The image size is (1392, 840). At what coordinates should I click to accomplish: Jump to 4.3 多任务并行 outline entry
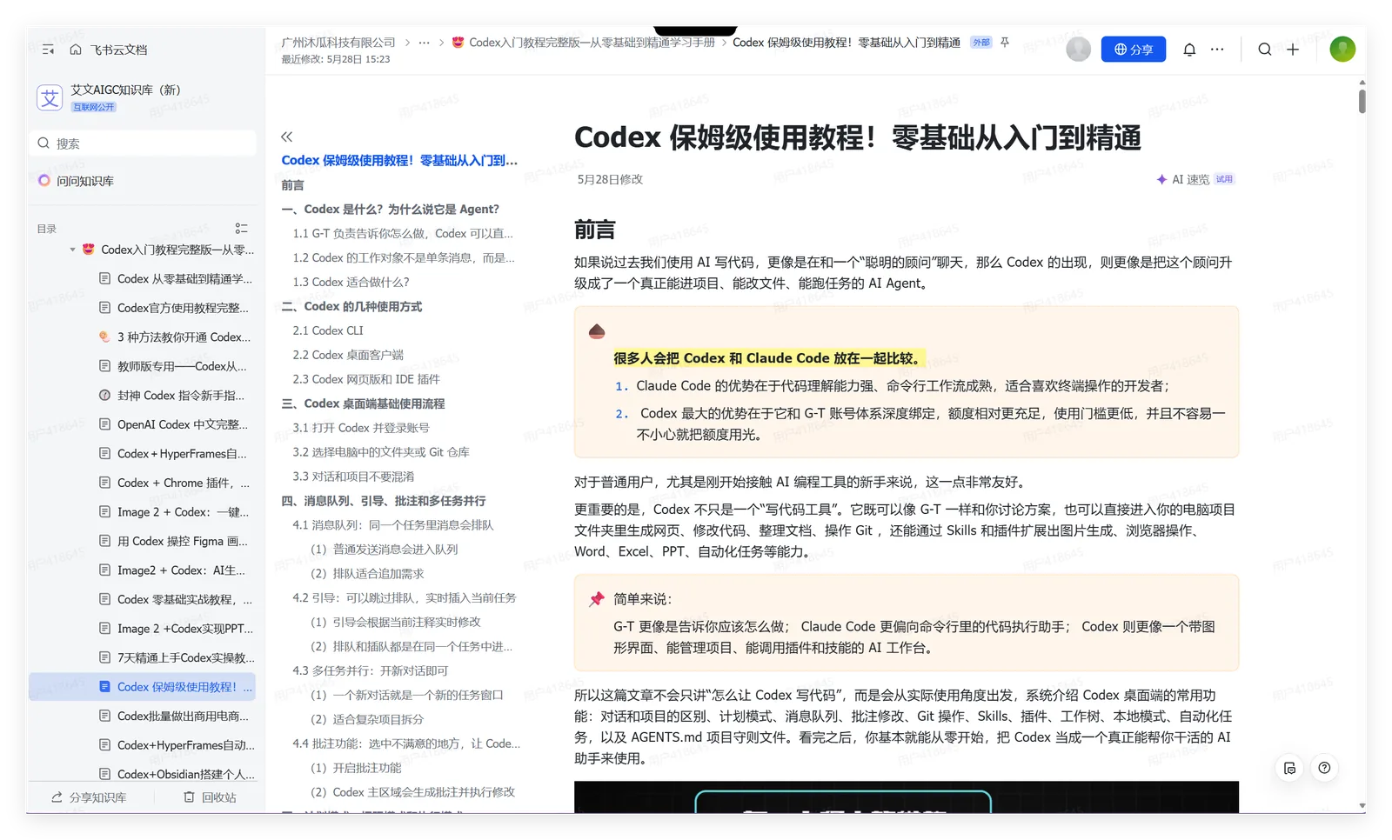[371, 670]
